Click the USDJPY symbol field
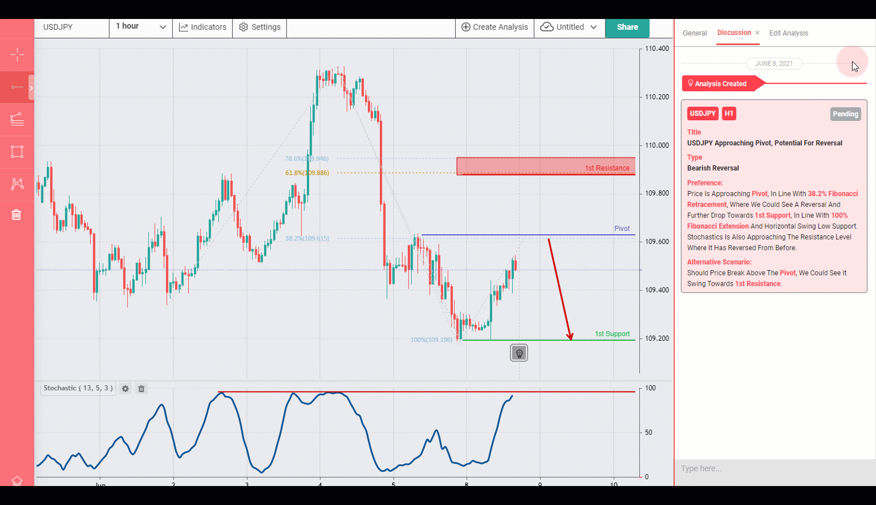The width and height of the screenshot is (876, 505). (x=72, y=27)
